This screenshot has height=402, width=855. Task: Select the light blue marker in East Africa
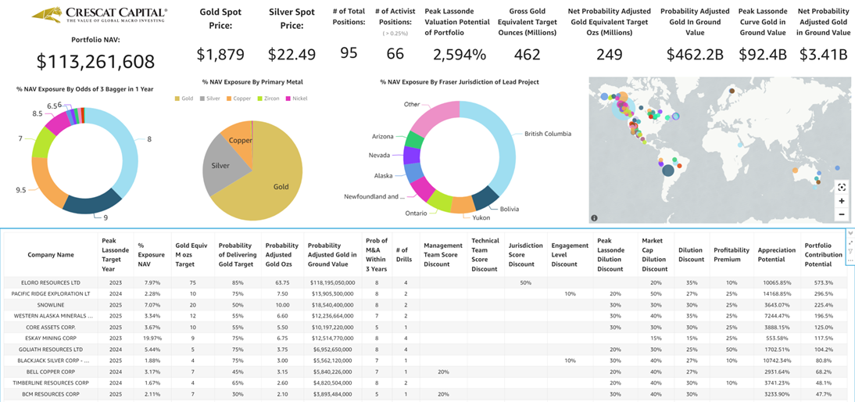click(x=739, y=145)
